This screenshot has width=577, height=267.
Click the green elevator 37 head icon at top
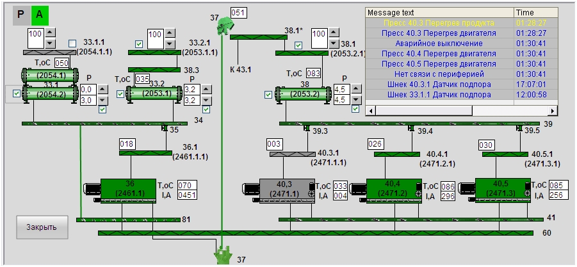[223, 26]
